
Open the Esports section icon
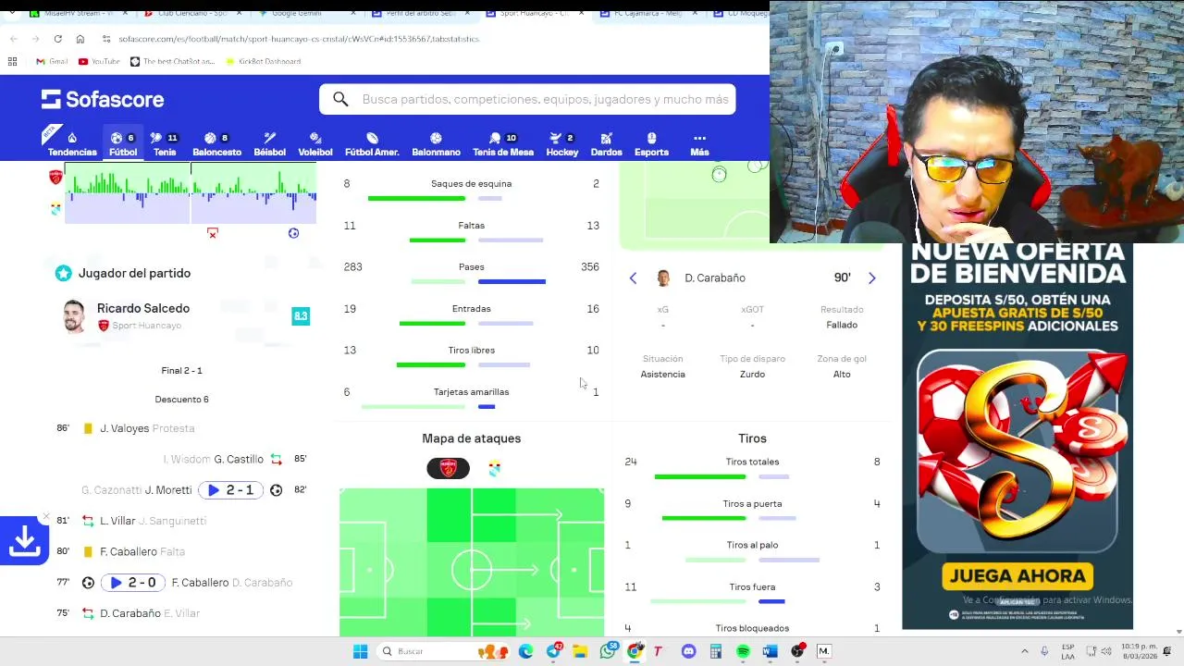(651, 144)
